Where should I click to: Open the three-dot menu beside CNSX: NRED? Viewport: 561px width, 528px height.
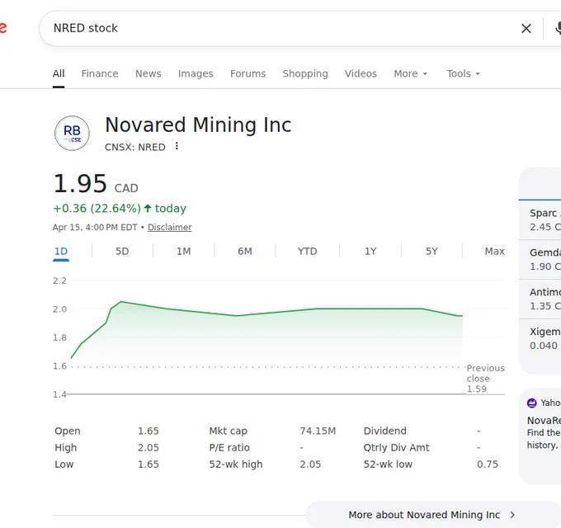177,146
